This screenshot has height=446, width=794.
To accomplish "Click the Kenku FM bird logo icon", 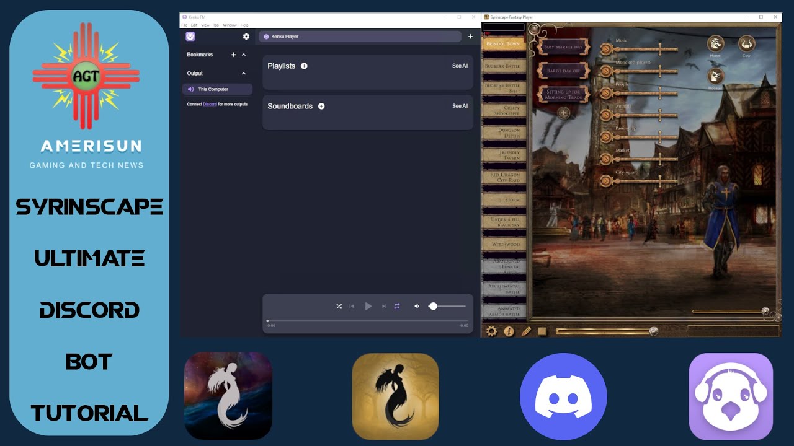I will (190, 37).
